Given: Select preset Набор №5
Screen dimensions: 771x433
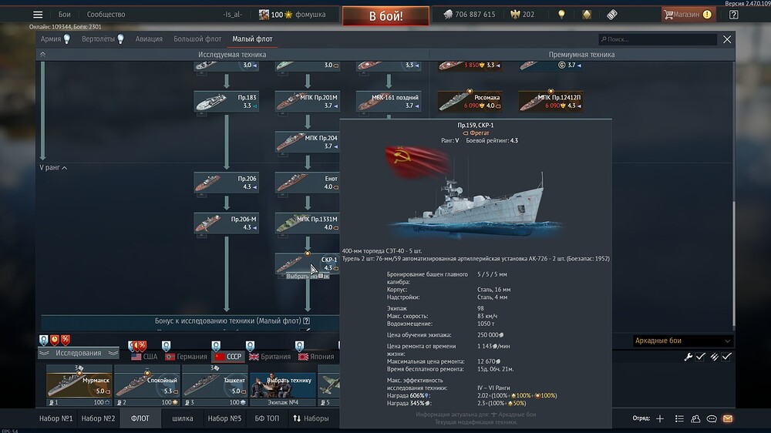Looking at the screenshot, I should pos(224,418).
